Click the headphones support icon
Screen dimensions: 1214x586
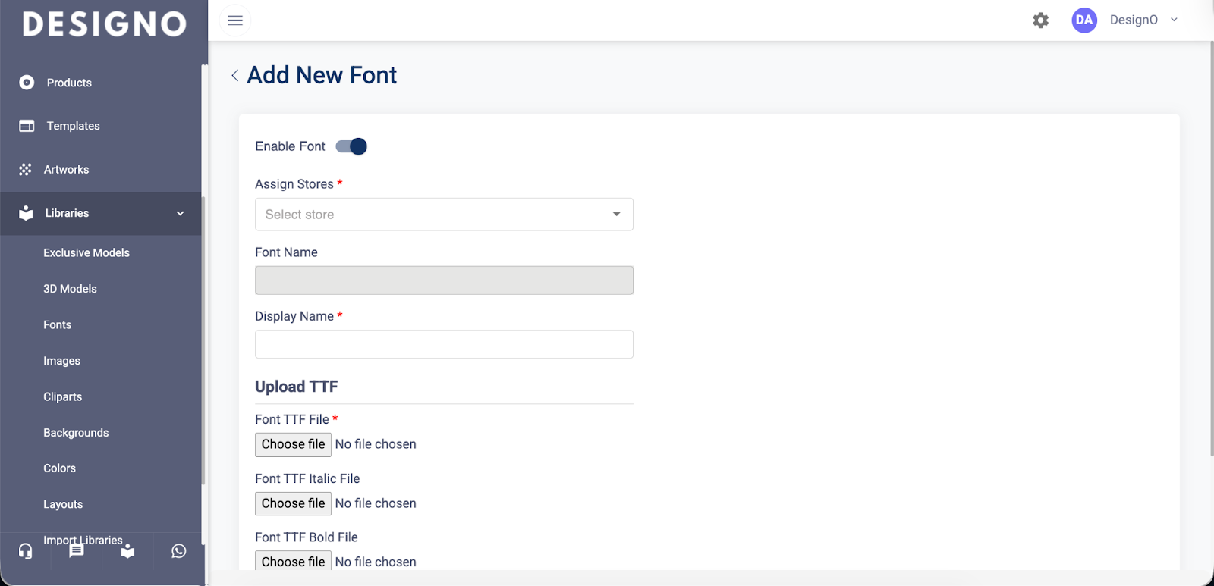26,551
